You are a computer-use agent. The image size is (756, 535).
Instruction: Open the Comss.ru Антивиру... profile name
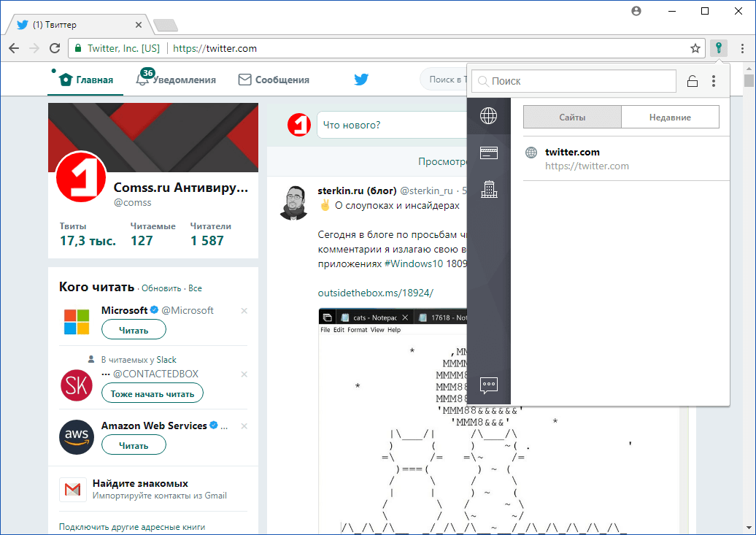click(181, 187)
